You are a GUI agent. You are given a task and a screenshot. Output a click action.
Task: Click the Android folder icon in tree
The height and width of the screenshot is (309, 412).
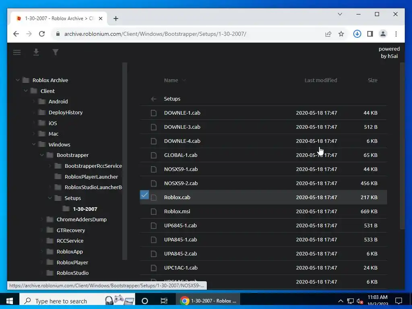pos(42,101)
